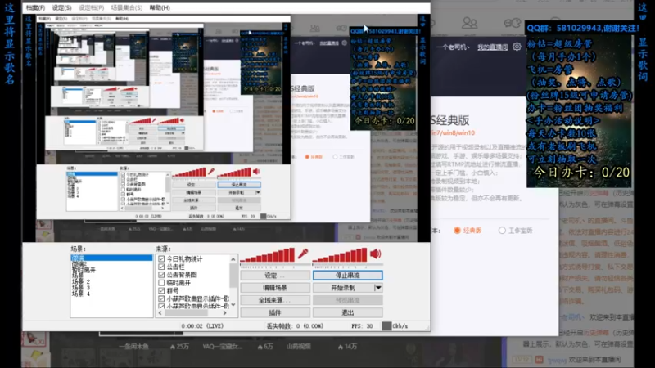655x368 pixels.
Task: Open the 设定(S) menu
Action: [62, 7]
